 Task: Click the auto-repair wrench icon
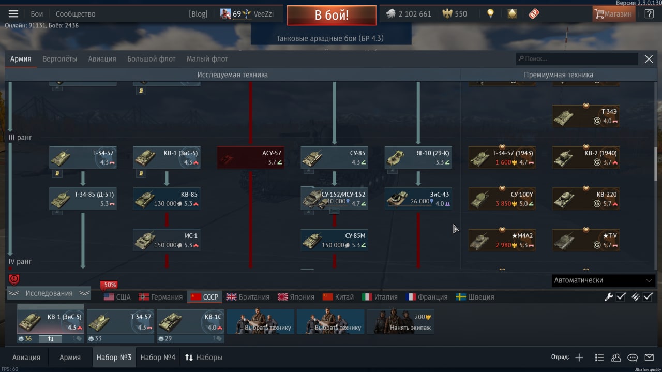[609, 297]
